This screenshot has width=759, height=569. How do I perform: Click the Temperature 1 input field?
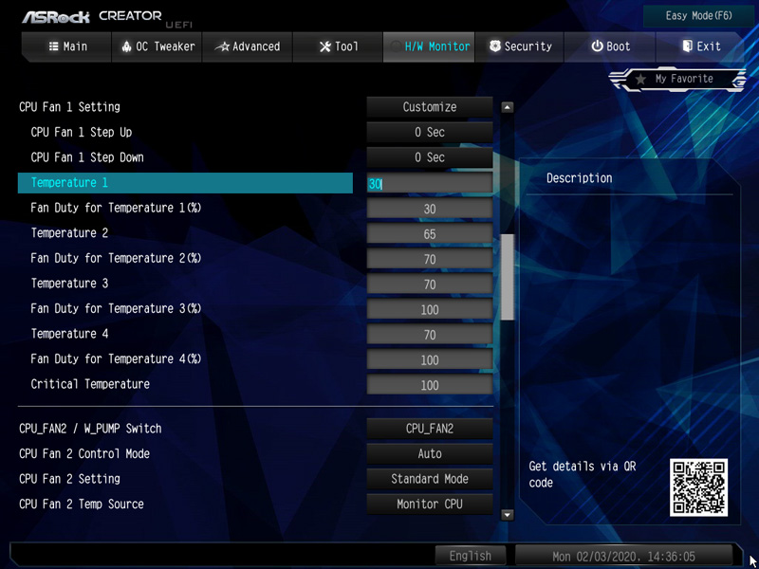[430, 183]
